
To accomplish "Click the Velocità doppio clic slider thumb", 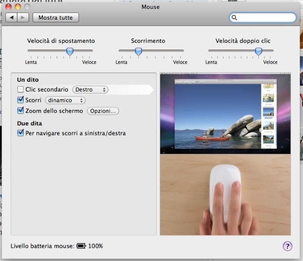I will coord(258,51).
